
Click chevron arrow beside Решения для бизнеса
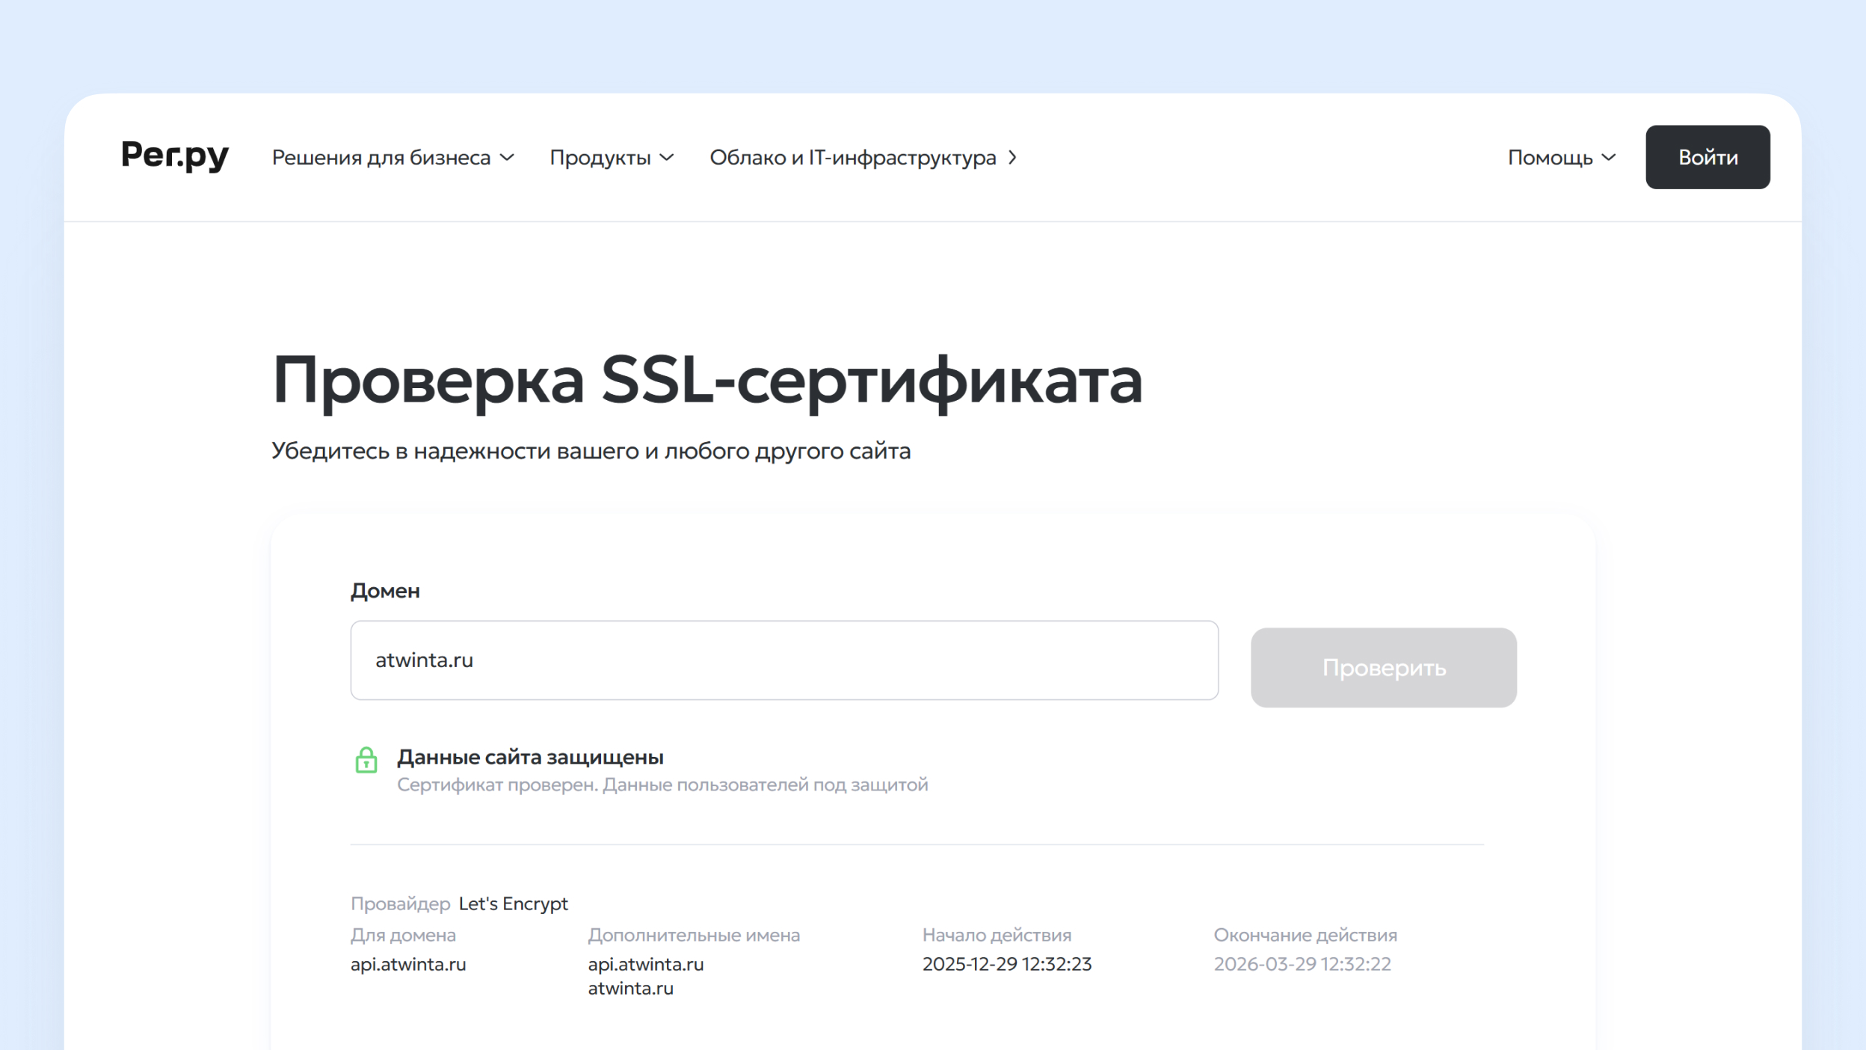point(507,158)
